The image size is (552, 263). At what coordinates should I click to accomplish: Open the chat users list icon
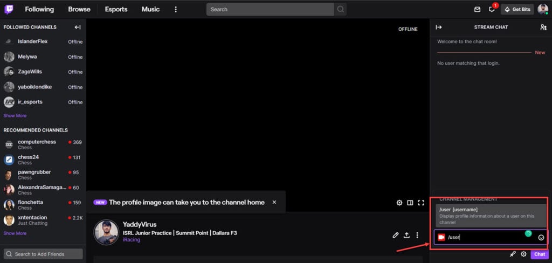point(543,27)
